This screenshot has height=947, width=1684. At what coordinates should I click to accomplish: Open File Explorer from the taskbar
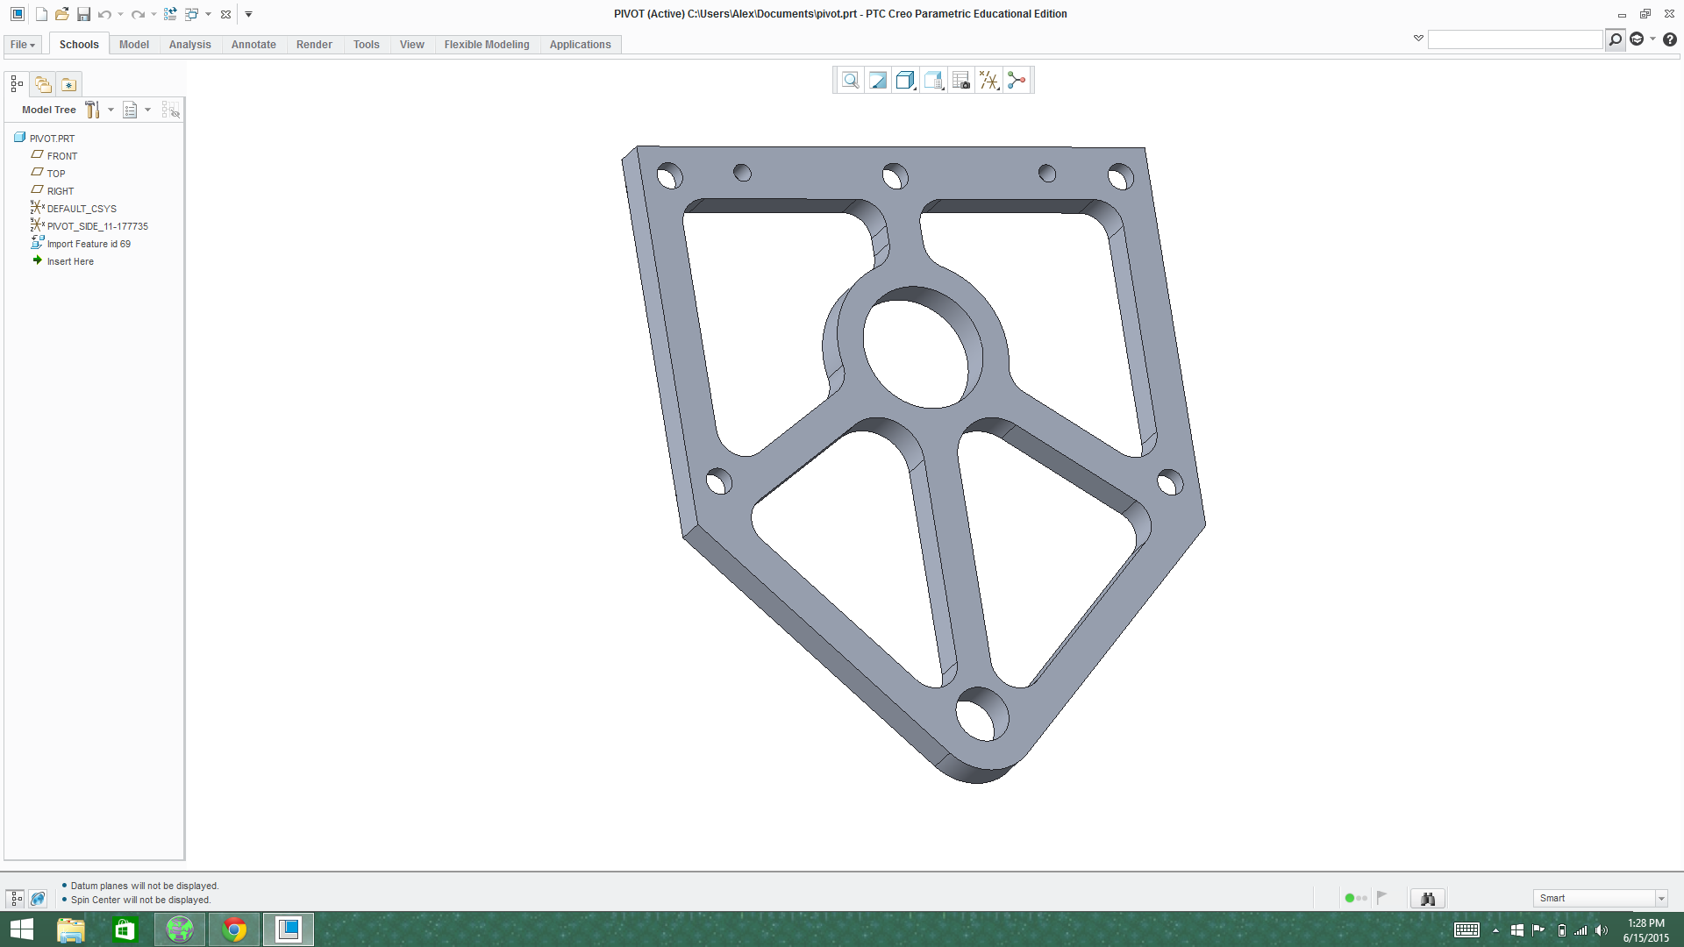(x=71, y=929)
